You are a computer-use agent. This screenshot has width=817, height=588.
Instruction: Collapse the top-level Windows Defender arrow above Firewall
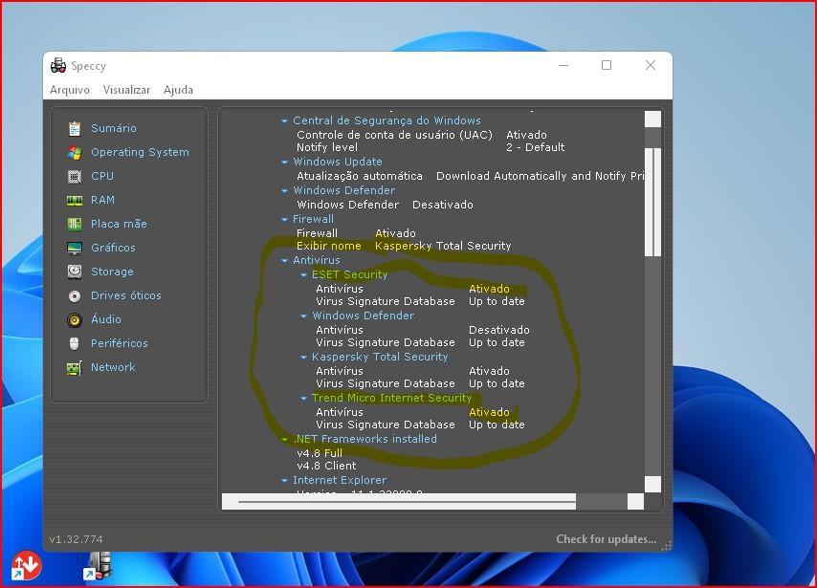point(284,190)
